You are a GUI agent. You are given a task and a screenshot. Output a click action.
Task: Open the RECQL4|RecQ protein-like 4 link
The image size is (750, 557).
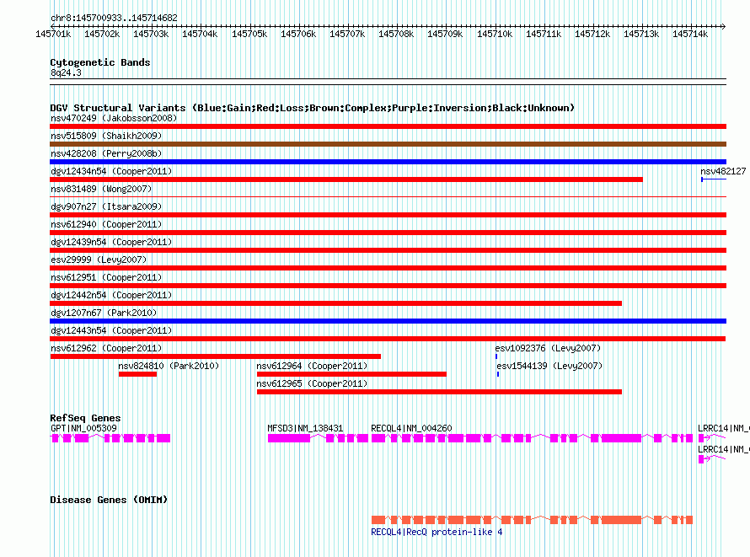[x=437, y=532]
